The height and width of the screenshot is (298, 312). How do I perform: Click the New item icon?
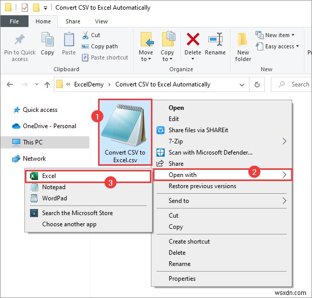click(x=260, y=35)
